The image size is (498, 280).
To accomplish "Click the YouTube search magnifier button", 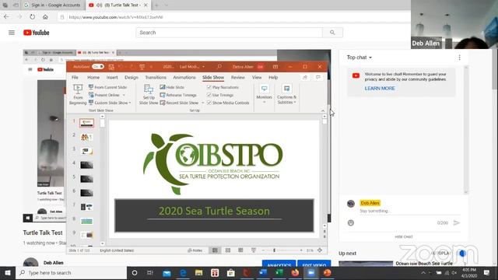I will pyautogui.click(x=332, y=33).
